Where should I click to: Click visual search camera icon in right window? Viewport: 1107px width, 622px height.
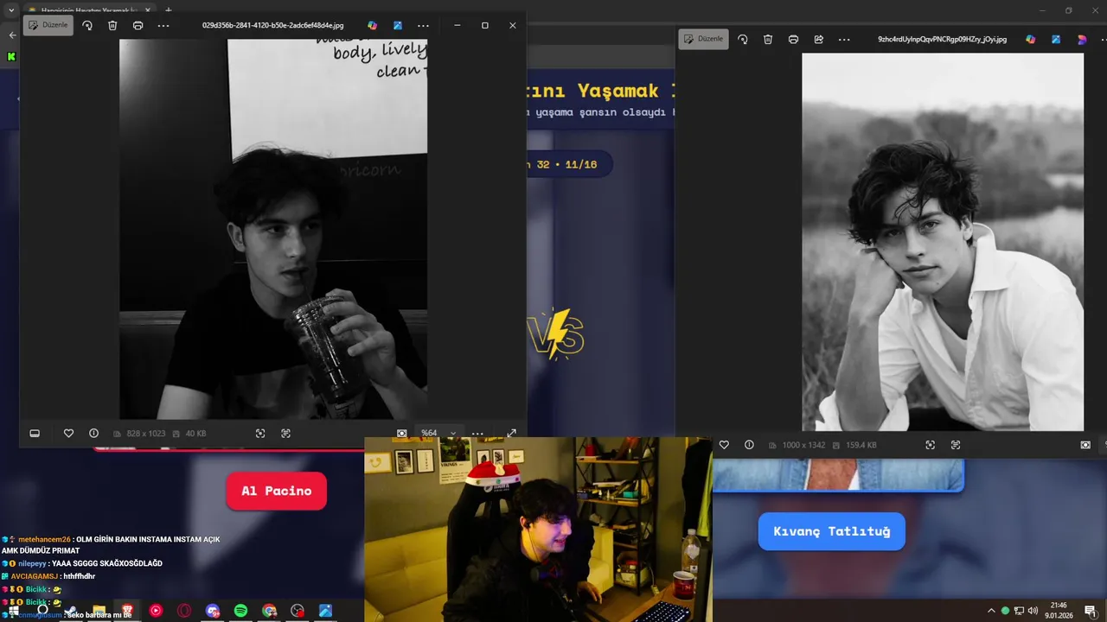[x=1085, y=445]
